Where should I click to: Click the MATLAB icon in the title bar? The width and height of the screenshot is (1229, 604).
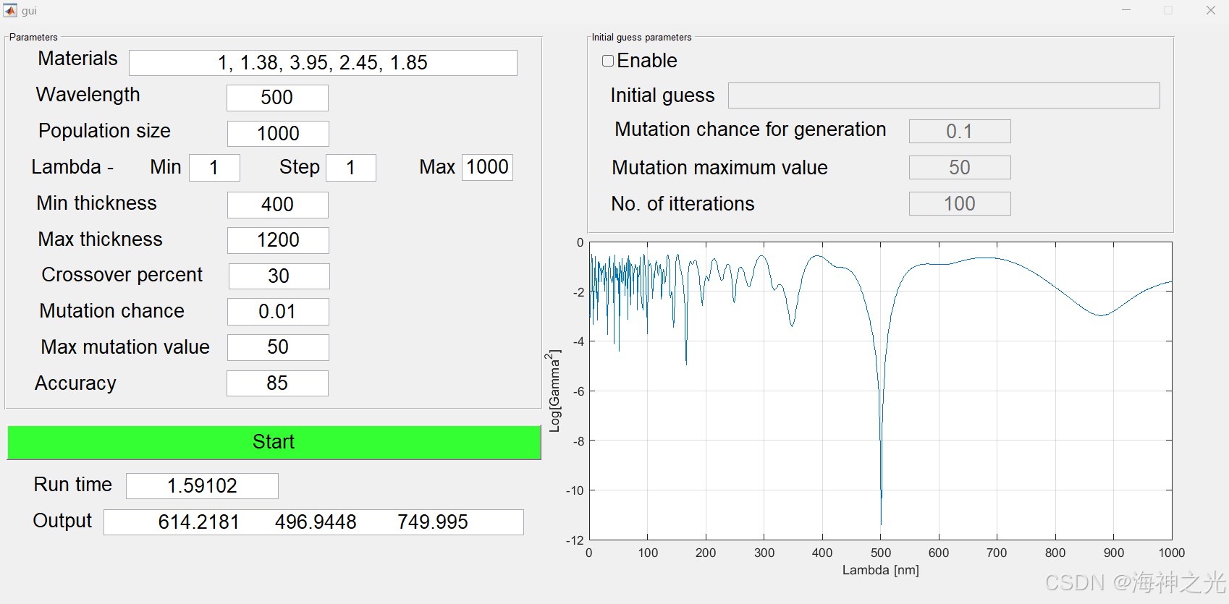coord(10,10)
